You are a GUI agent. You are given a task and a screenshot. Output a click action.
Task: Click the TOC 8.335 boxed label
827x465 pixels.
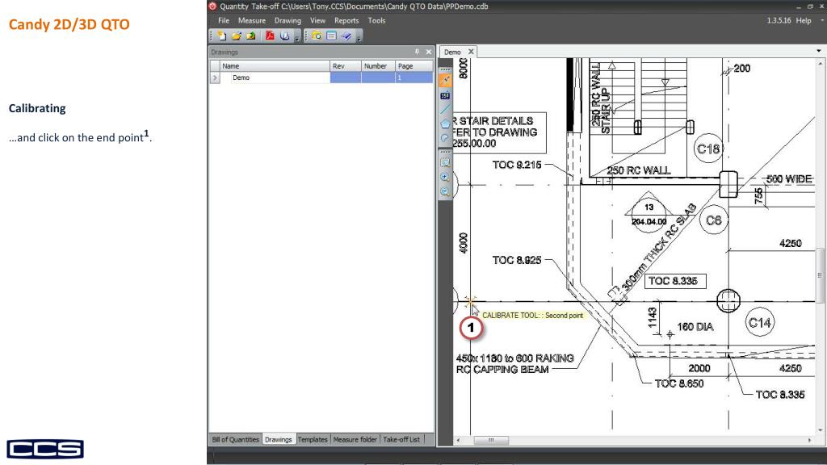(x=675, y=281)
